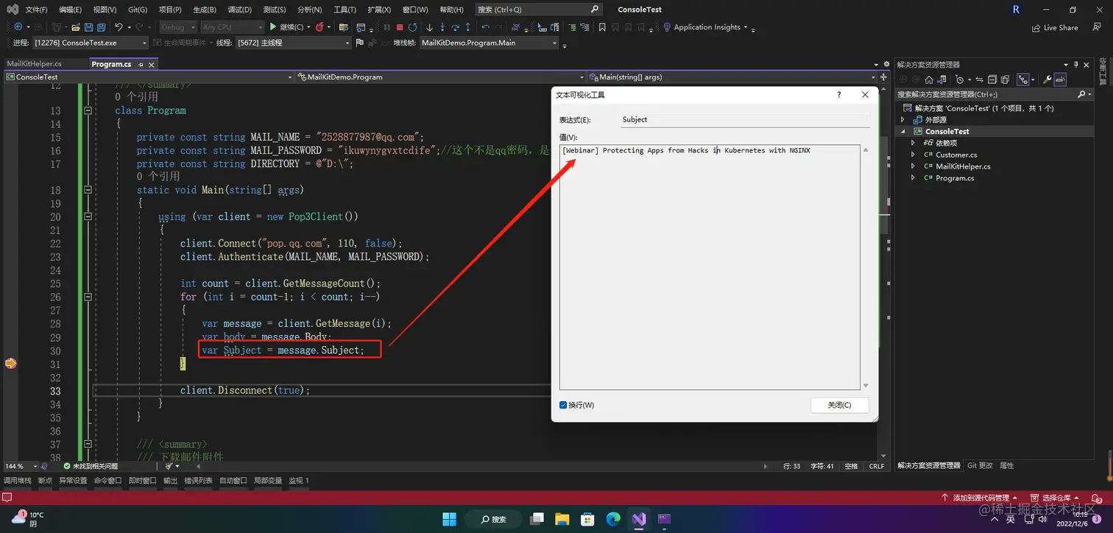This screenshot has height=533, width=1113.
Task: Click inside the 值(V) text area
Action: (x=709, y=266)
